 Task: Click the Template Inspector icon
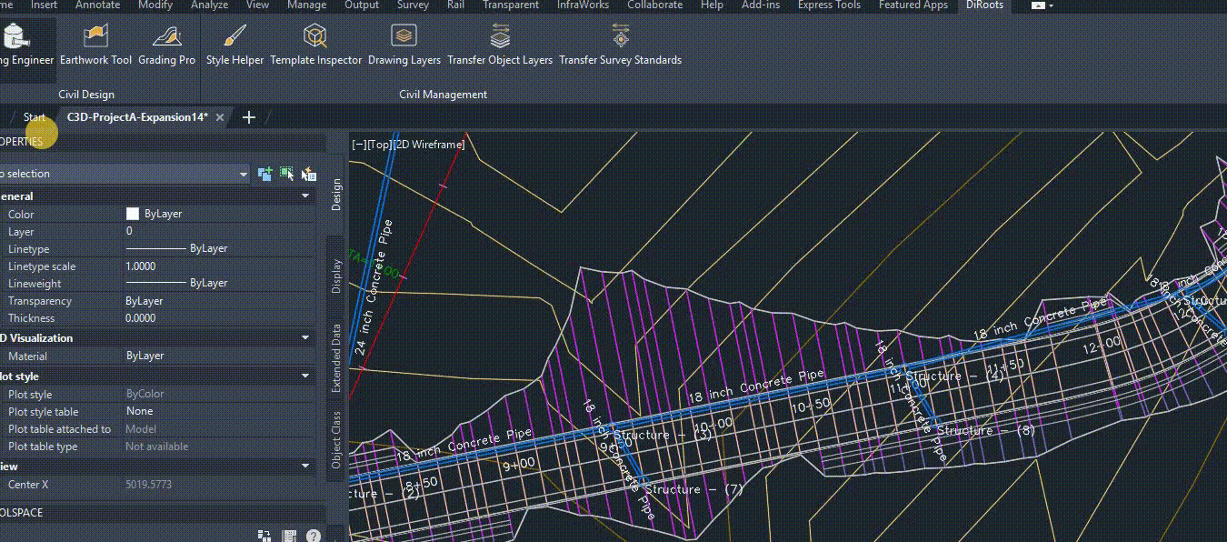(x=315, y=44)
